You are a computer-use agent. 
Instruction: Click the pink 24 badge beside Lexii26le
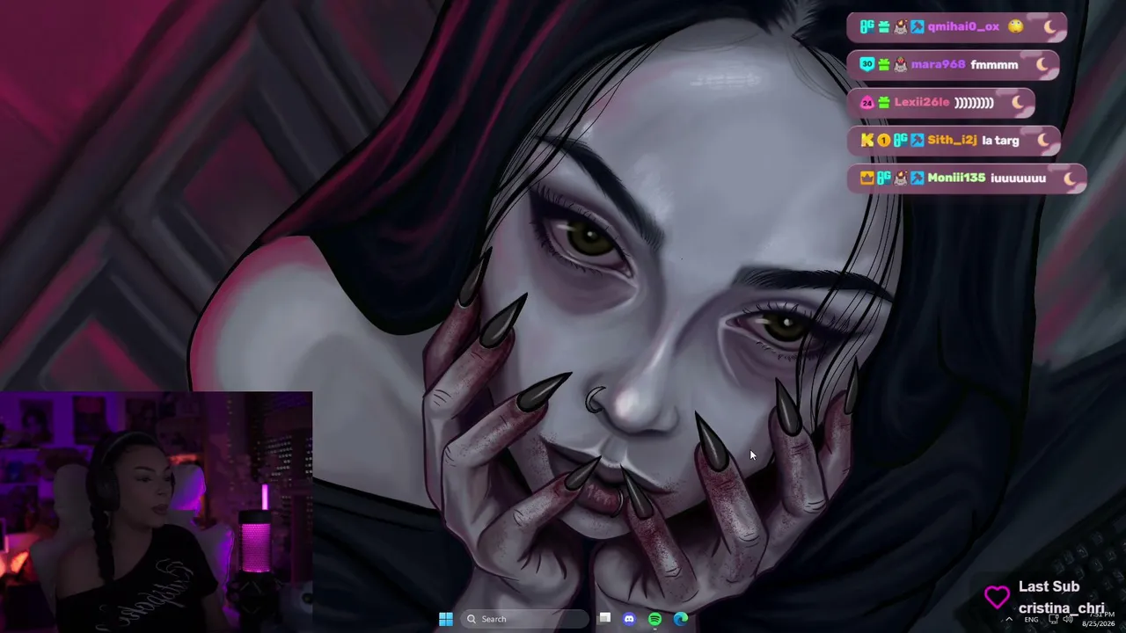pos(867,102)
